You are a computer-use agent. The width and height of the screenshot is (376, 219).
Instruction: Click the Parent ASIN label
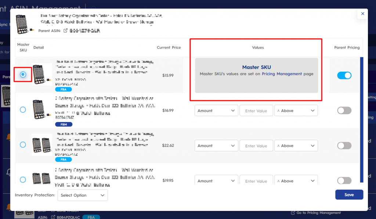pyautogui.click(x=50, y=31)
